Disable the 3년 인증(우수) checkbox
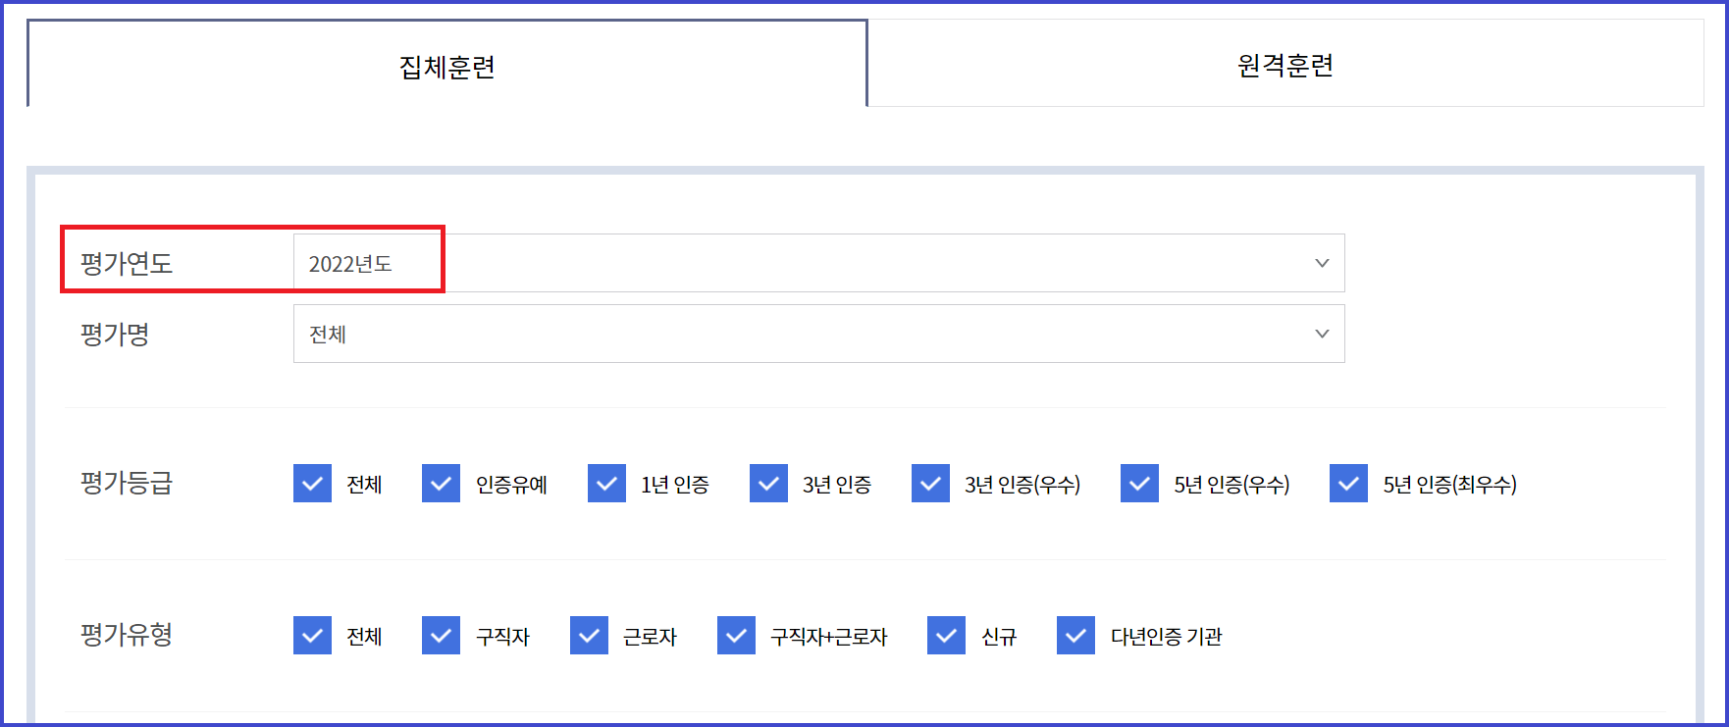Viewport: 1729px width, 727px height. point(930,483)
